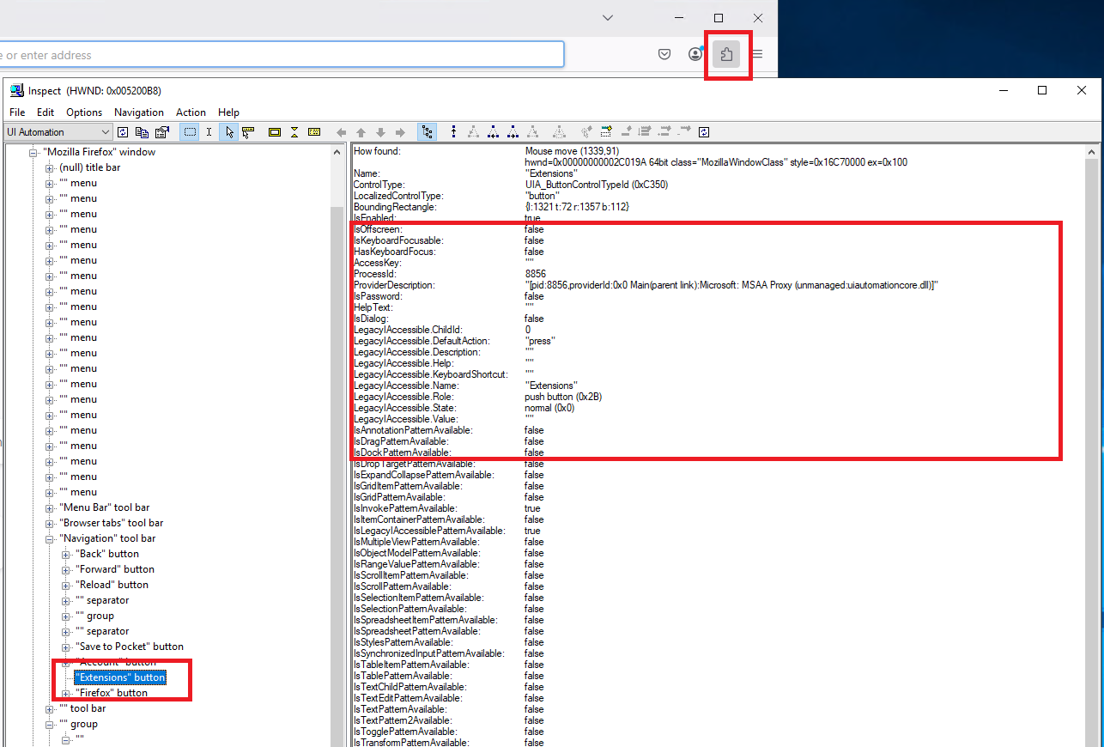The height and width of the screenshot is (747, 1104).
Task: Collapse the "Mozilla Firefox" window node
Action: click(x=33, y=152)
